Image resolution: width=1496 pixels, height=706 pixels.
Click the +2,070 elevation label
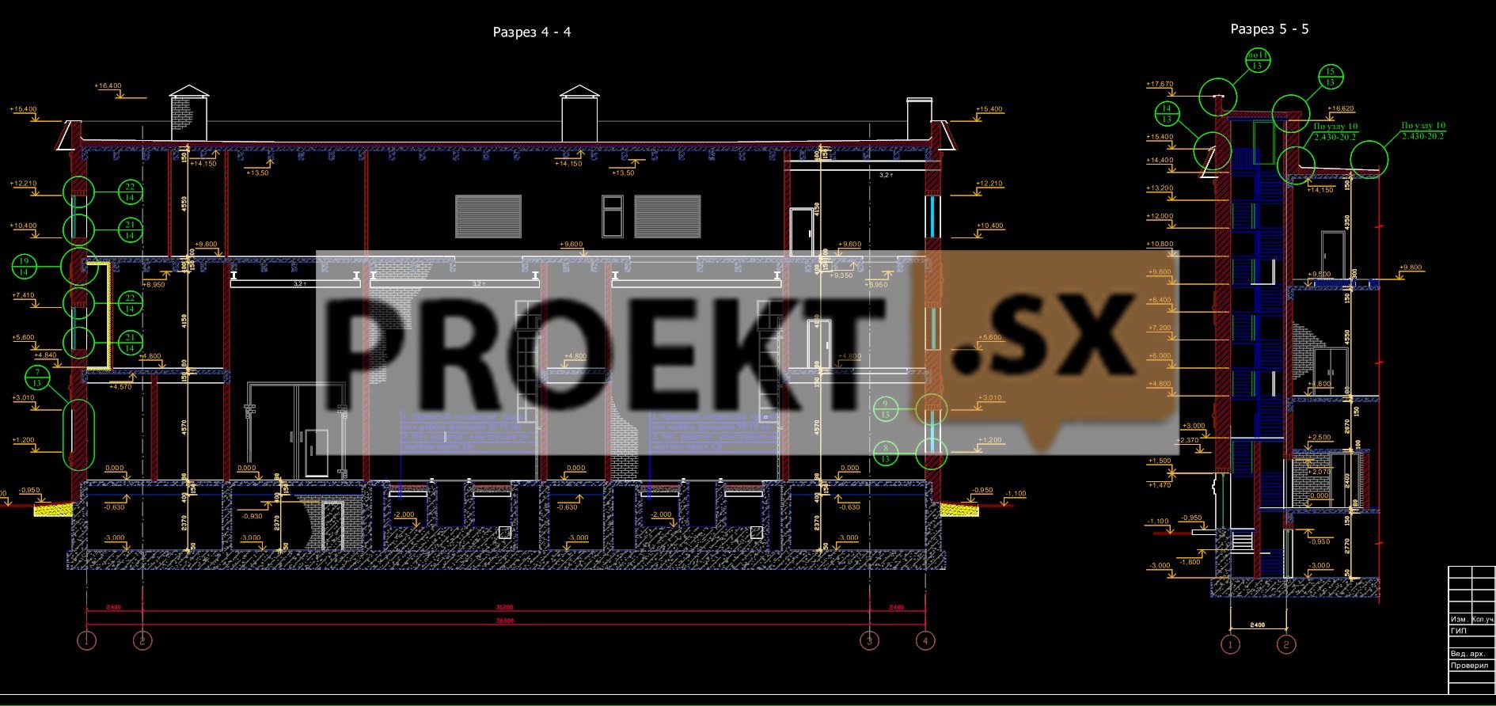pyautogui.click(x=1320, y=472)
